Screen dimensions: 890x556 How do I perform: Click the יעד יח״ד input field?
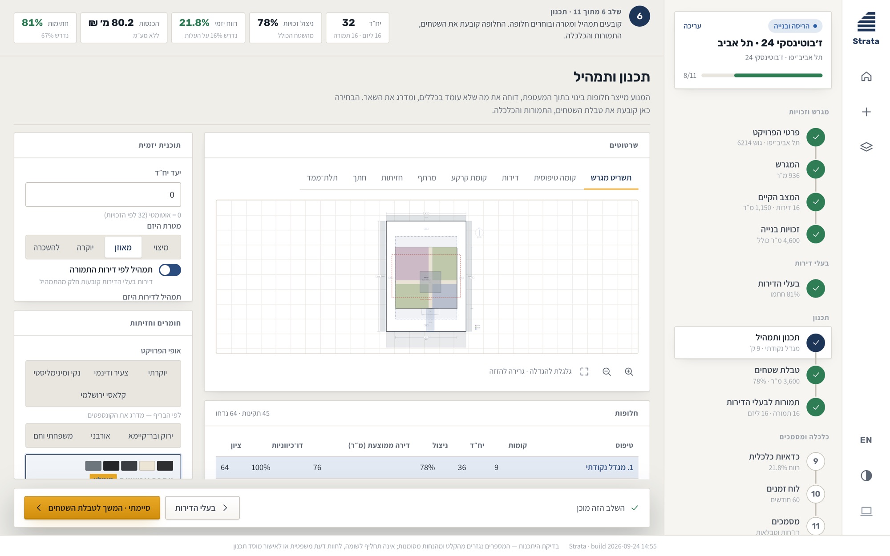[103, 195]
